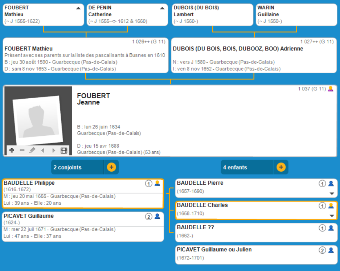Show next photo with right arrow
The image size is (340, 271).
click(x=53, y=151)
